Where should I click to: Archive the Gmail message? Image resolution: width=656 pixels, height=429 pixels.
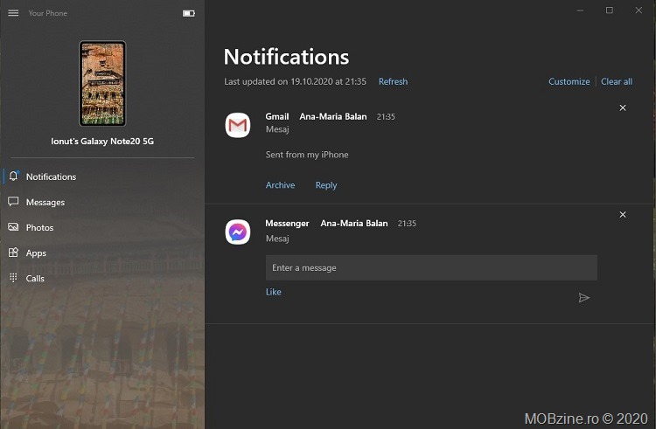coord(280,185)
